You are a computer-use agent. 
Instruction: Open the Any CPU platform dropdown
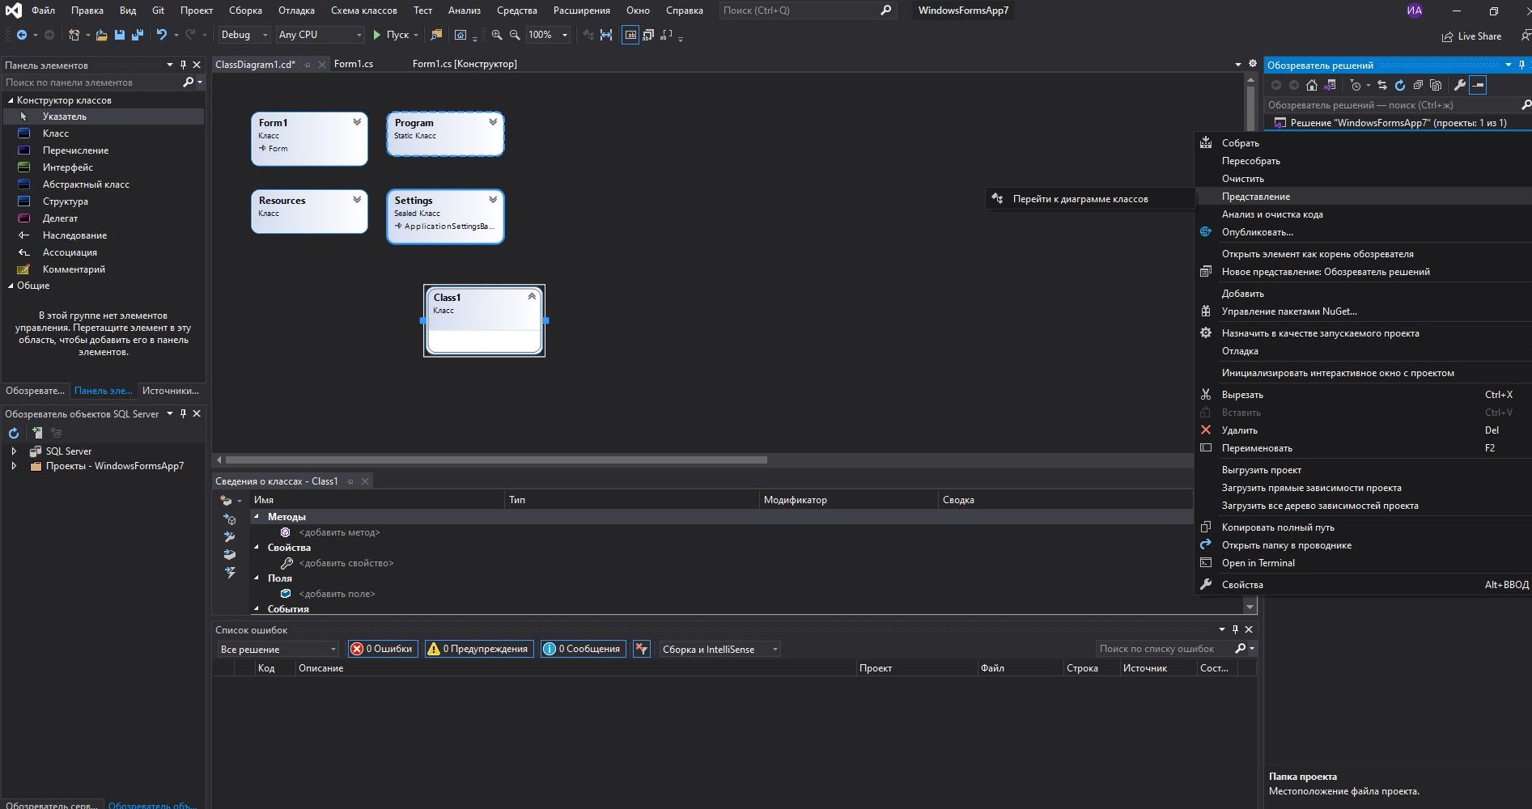click(x=320, y=35)
